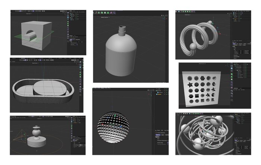Click the pink deformer icon in shapes plate palette
This screenshot has height=165, width=261.
(232, 88)
